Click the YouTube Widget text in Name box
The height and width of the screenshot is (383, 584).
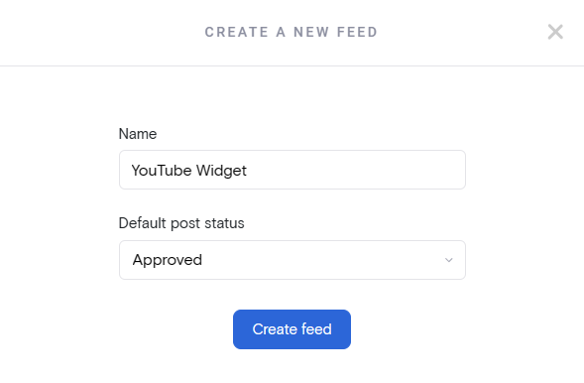188,171
